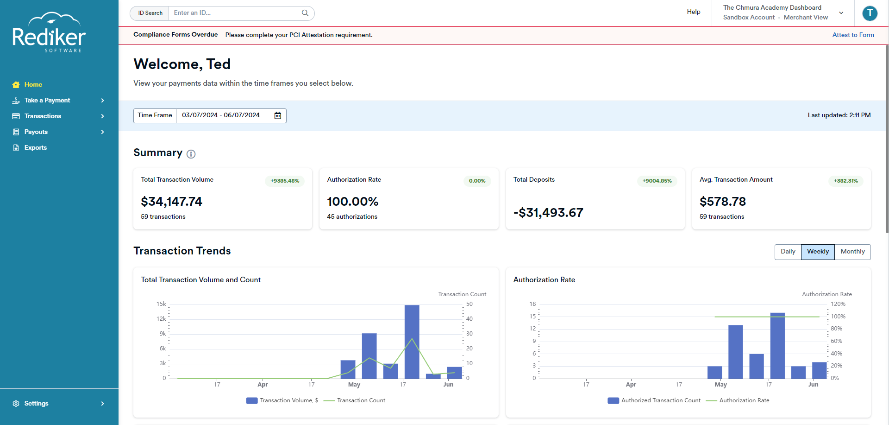Open the calendar icon in Time Frame

(x=278, y=115)
